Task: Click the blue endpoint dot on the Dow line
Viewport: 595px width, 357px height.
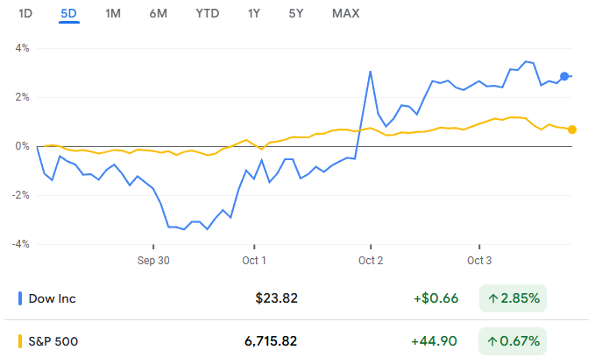Action: coord(565,77)
